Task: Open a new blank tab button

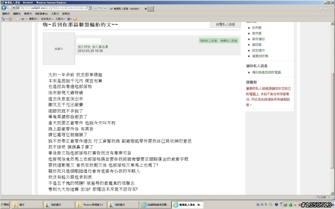Action: coord(151,8)
